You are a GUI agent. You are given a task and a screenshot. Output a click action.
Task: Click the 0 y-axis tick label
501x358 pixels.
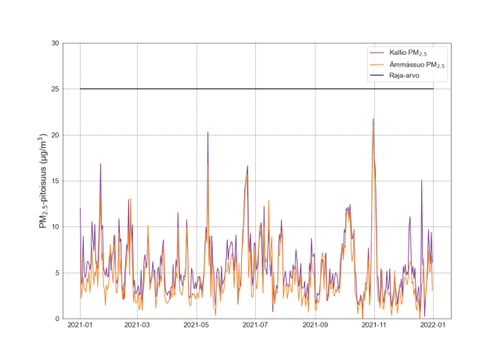[58, 319]
